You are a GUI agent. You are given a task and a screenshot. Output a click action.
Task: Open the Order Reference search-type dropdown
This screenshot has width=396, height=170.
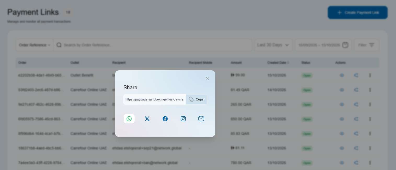coord(35,45)
